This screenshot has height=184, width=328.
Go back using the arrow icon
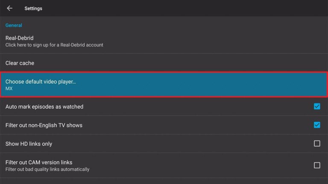click(x=10, y=9)
